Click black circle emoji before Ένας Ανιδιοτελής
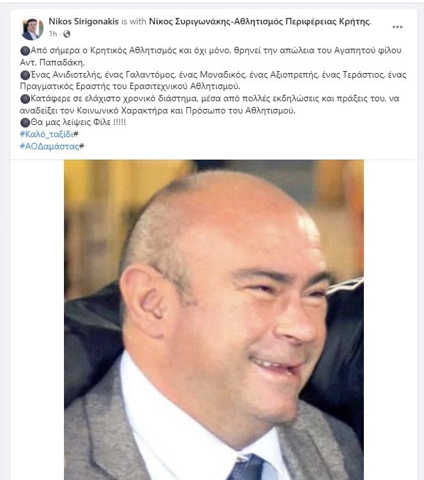 point(25,75)
